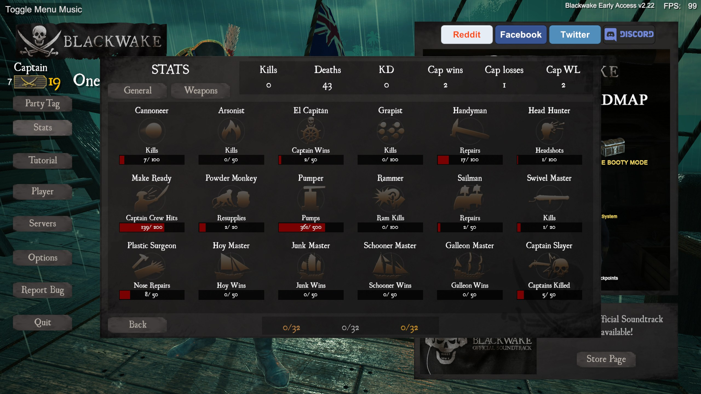
Task: Switch to the Weapons stats tab
Action: click(x=201, y=91)
